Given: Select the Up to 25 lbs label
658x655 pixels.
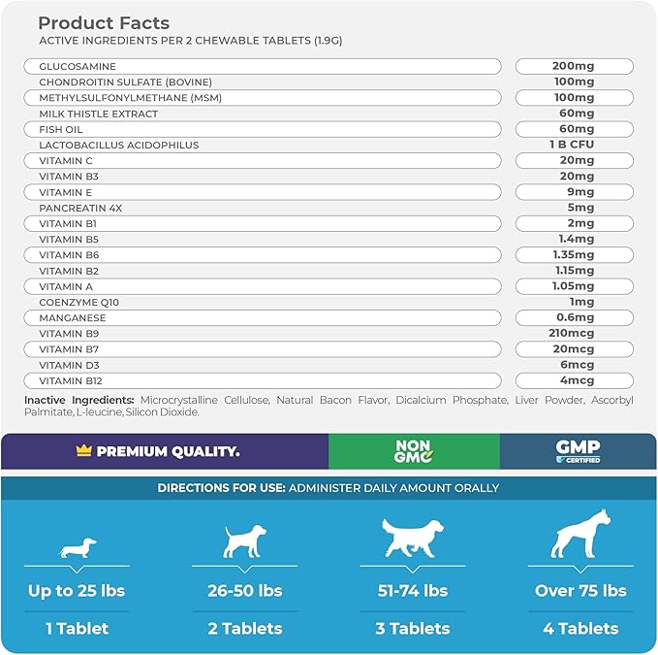Looking at the screenshot, I should click(78, 590).
